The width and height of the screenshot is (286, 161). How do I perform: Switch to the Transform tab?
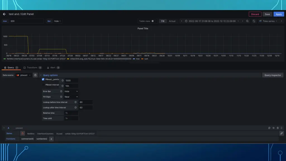(x=32, y=68)
